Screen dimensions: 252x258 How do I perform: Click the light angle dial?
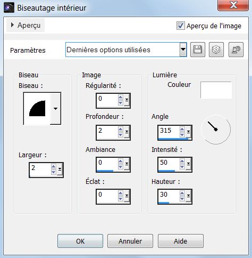[x=216, y=130]
